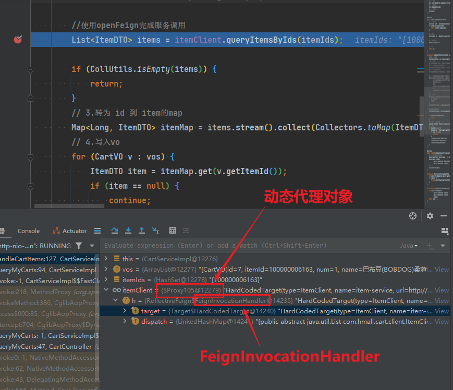The image size is (453, 390).
Task: Expand the 'this' variable node
Action: (106, 259)
